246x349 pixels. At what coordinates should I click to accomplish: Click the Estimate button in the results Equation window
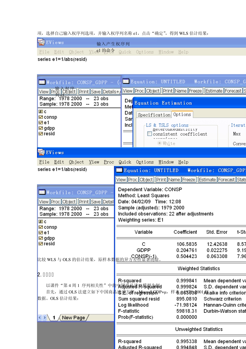207,179
